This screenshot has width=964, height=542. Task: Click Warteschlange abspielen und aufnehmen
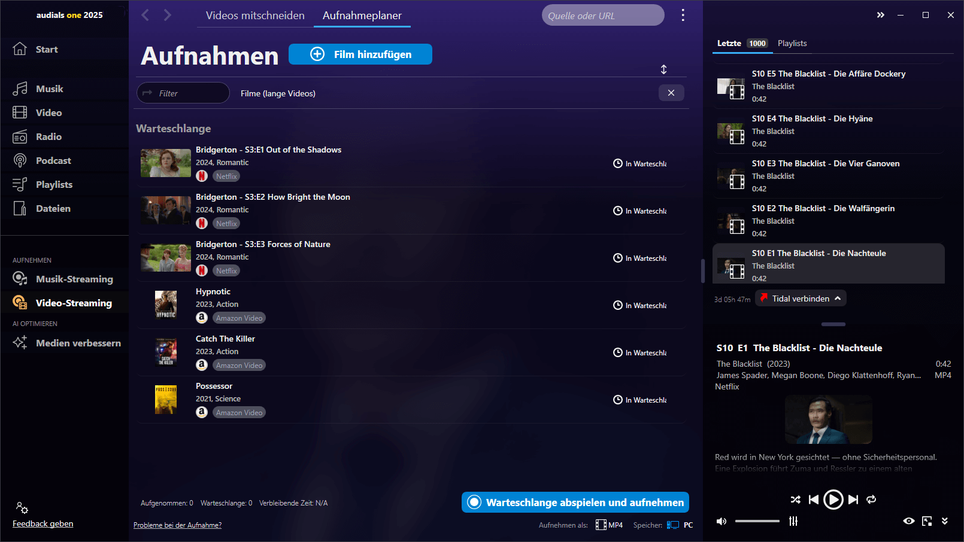pyautogui.click(x=575, y=503)
